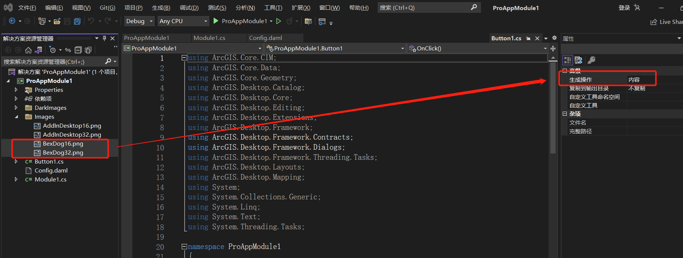Click the Visual Studio search box (Ctrl+Q)
This screenshot has width=683, height=258.
[429, 7]
